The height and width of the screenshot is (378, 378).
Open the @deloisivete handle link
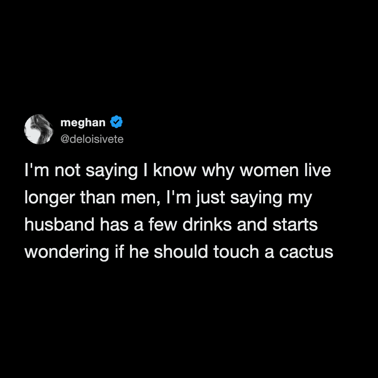92,139
